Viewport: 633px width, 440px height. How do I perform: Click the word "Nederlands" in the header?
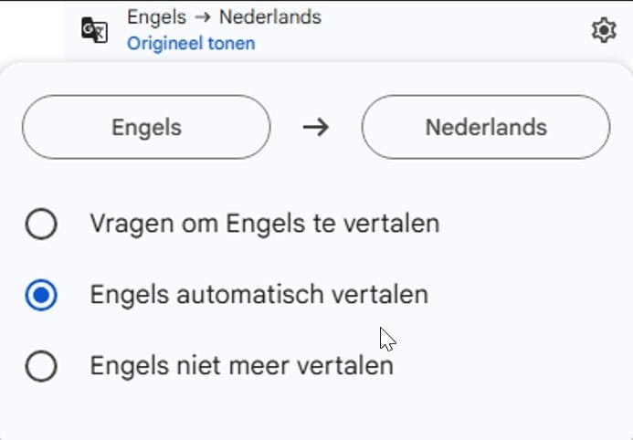tap(269, 17)
